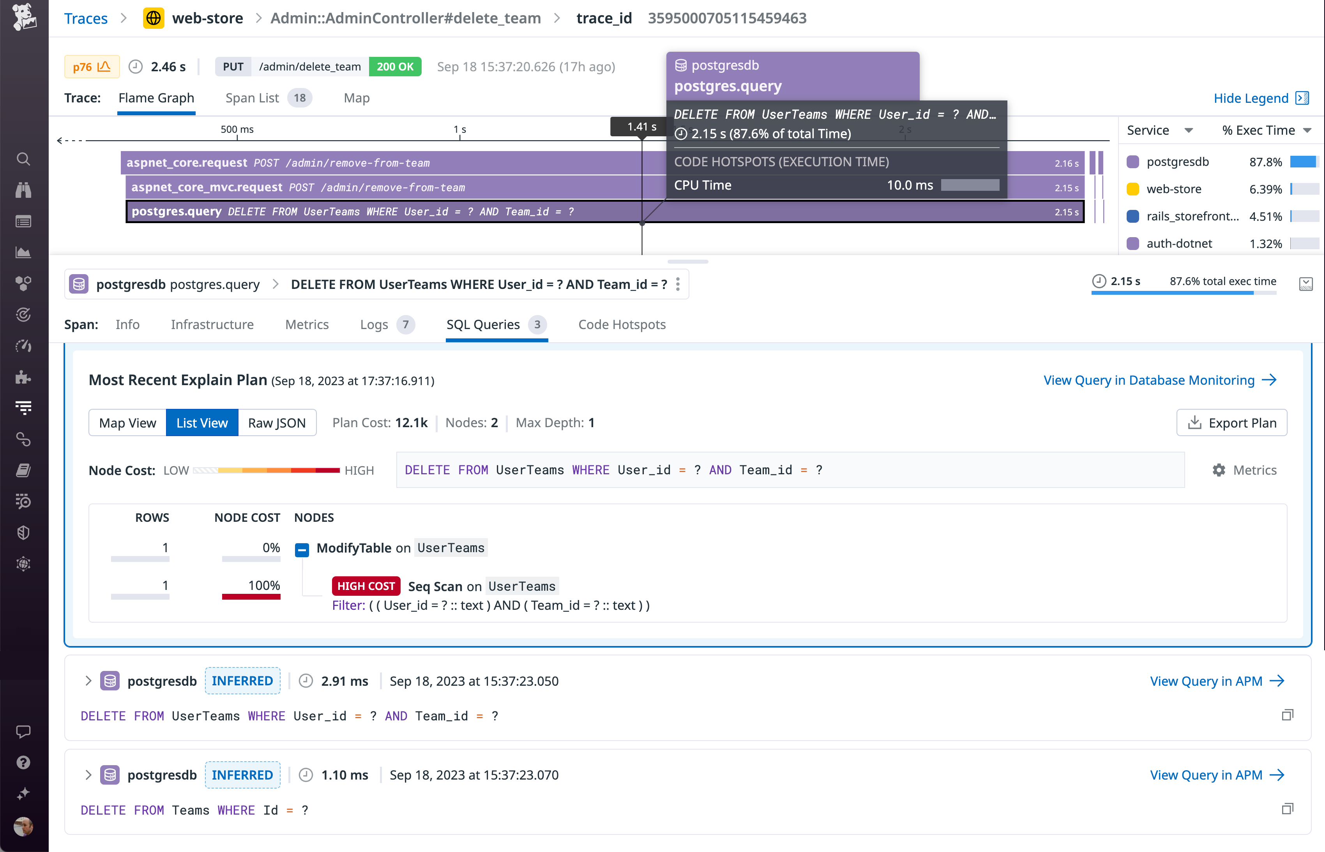This screenshot has height=852, width=1325.
Task: Switch to the Code Hotspots tab
Action: tap(621, 325)
